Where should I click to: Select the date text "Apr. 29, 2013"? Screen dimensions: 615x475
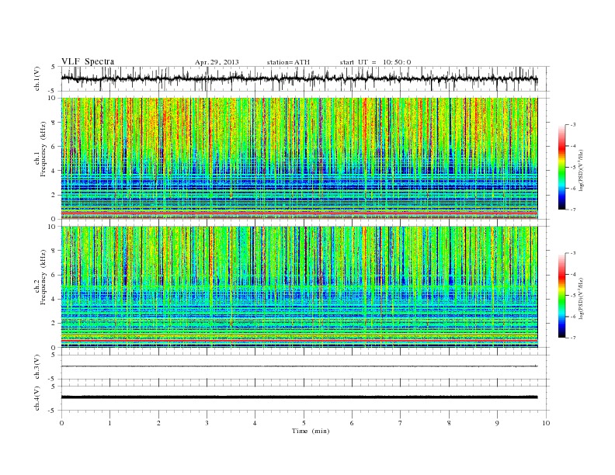217,62
